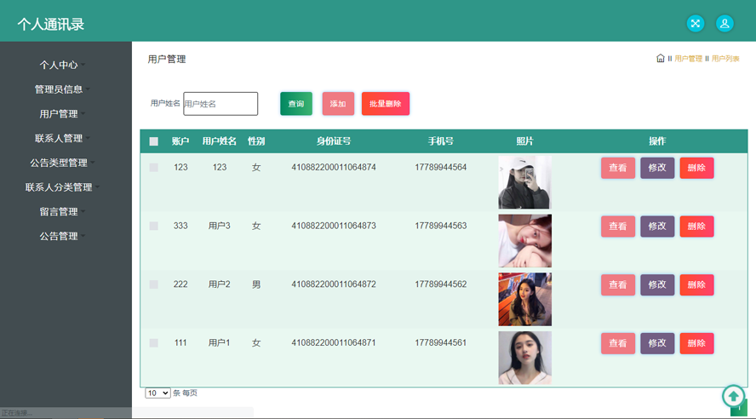Go home via breadcrumb house icon
The image size is (756, 419).
click(660, 59)
